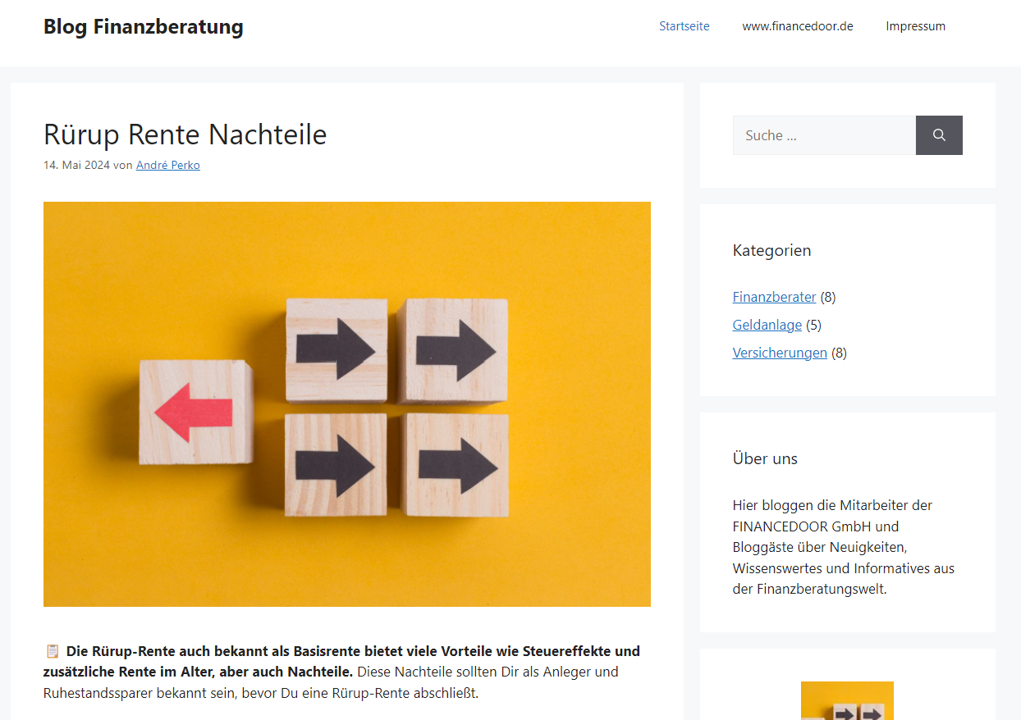Click the Rürup Rente Nachteile heading

coord(185,134)
